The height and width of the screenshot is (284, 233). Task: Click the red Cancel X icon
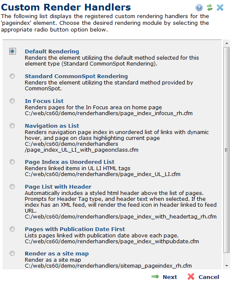coord(191,276)
